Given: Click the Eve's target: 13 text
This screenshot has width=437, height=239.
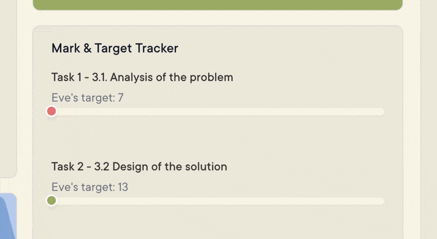Looking at the screenshot, I should (90, 187).
